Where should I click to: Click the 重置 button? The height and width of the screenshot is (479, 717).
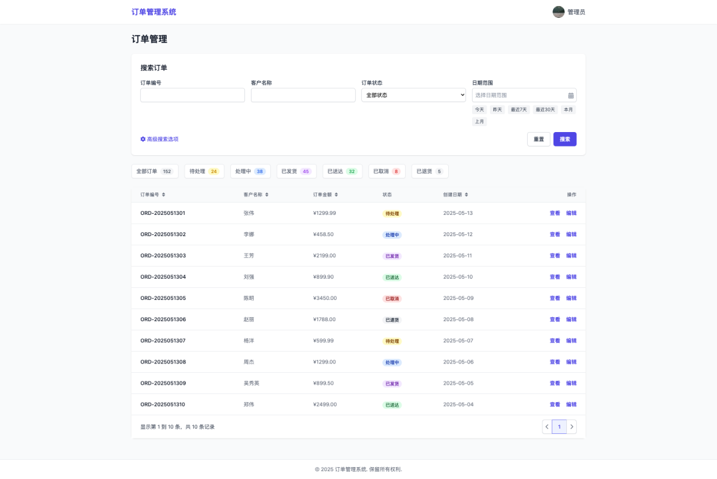[x=538, y=139]
